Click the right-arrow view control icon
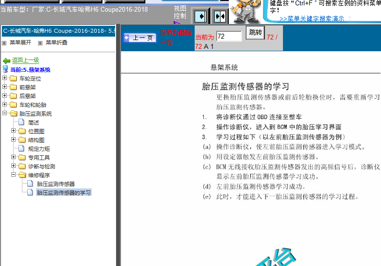This screenshot has width=381, height=266. 201,16
